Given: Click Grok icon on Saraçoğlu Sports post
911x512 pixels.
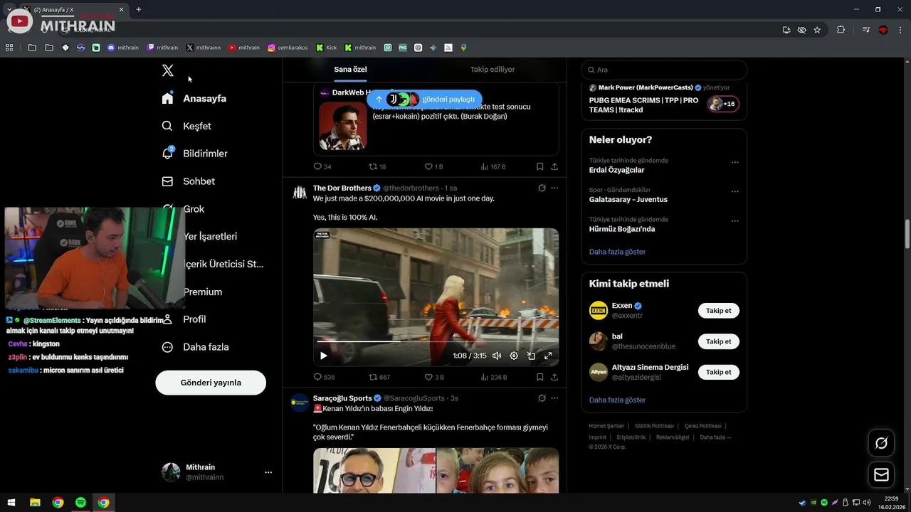Looking at the screenshot, I should 542,398.
